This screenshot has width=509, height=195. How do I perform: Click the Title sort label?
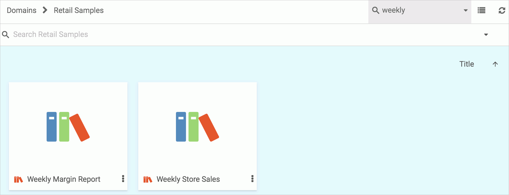pyautogui.click(x=467, y=64)
